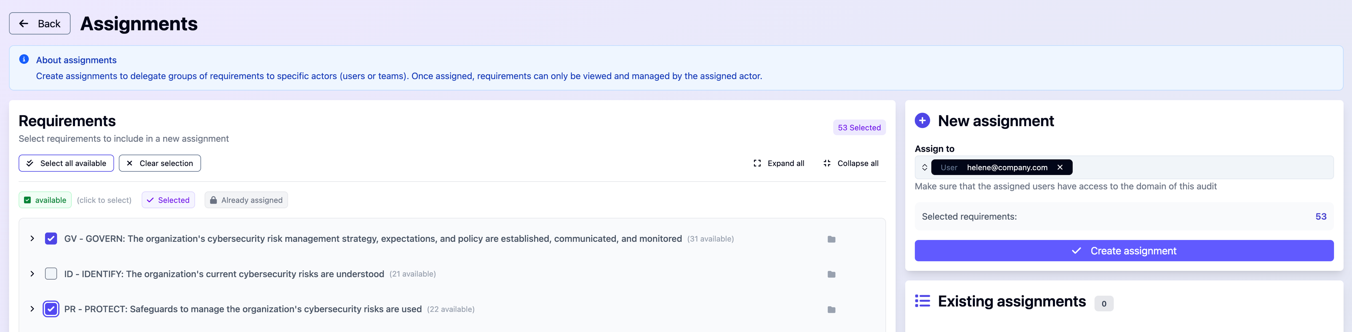1352x332 pixels.
Task: Expand the ID - IDENTIFY requirement group
Action: pos(32,274)
